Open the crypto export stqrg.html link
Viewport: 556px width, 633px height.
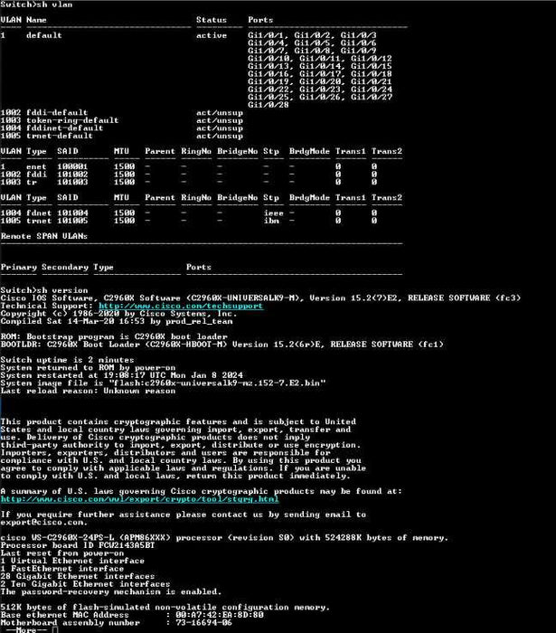click(x=139, y=499)
